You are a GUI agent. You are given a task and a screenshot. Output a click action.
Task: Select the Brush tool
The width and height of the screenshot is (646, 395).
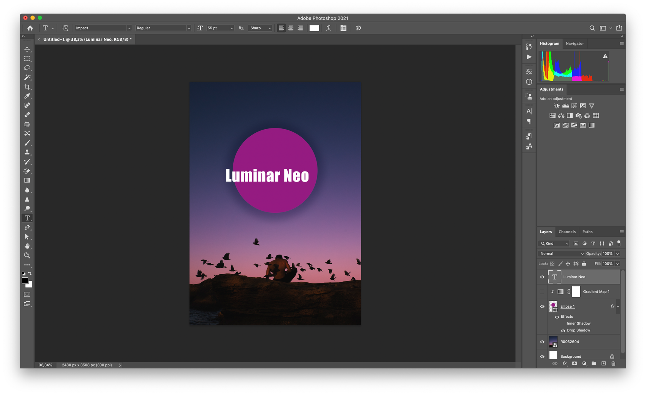click(27, 143)
